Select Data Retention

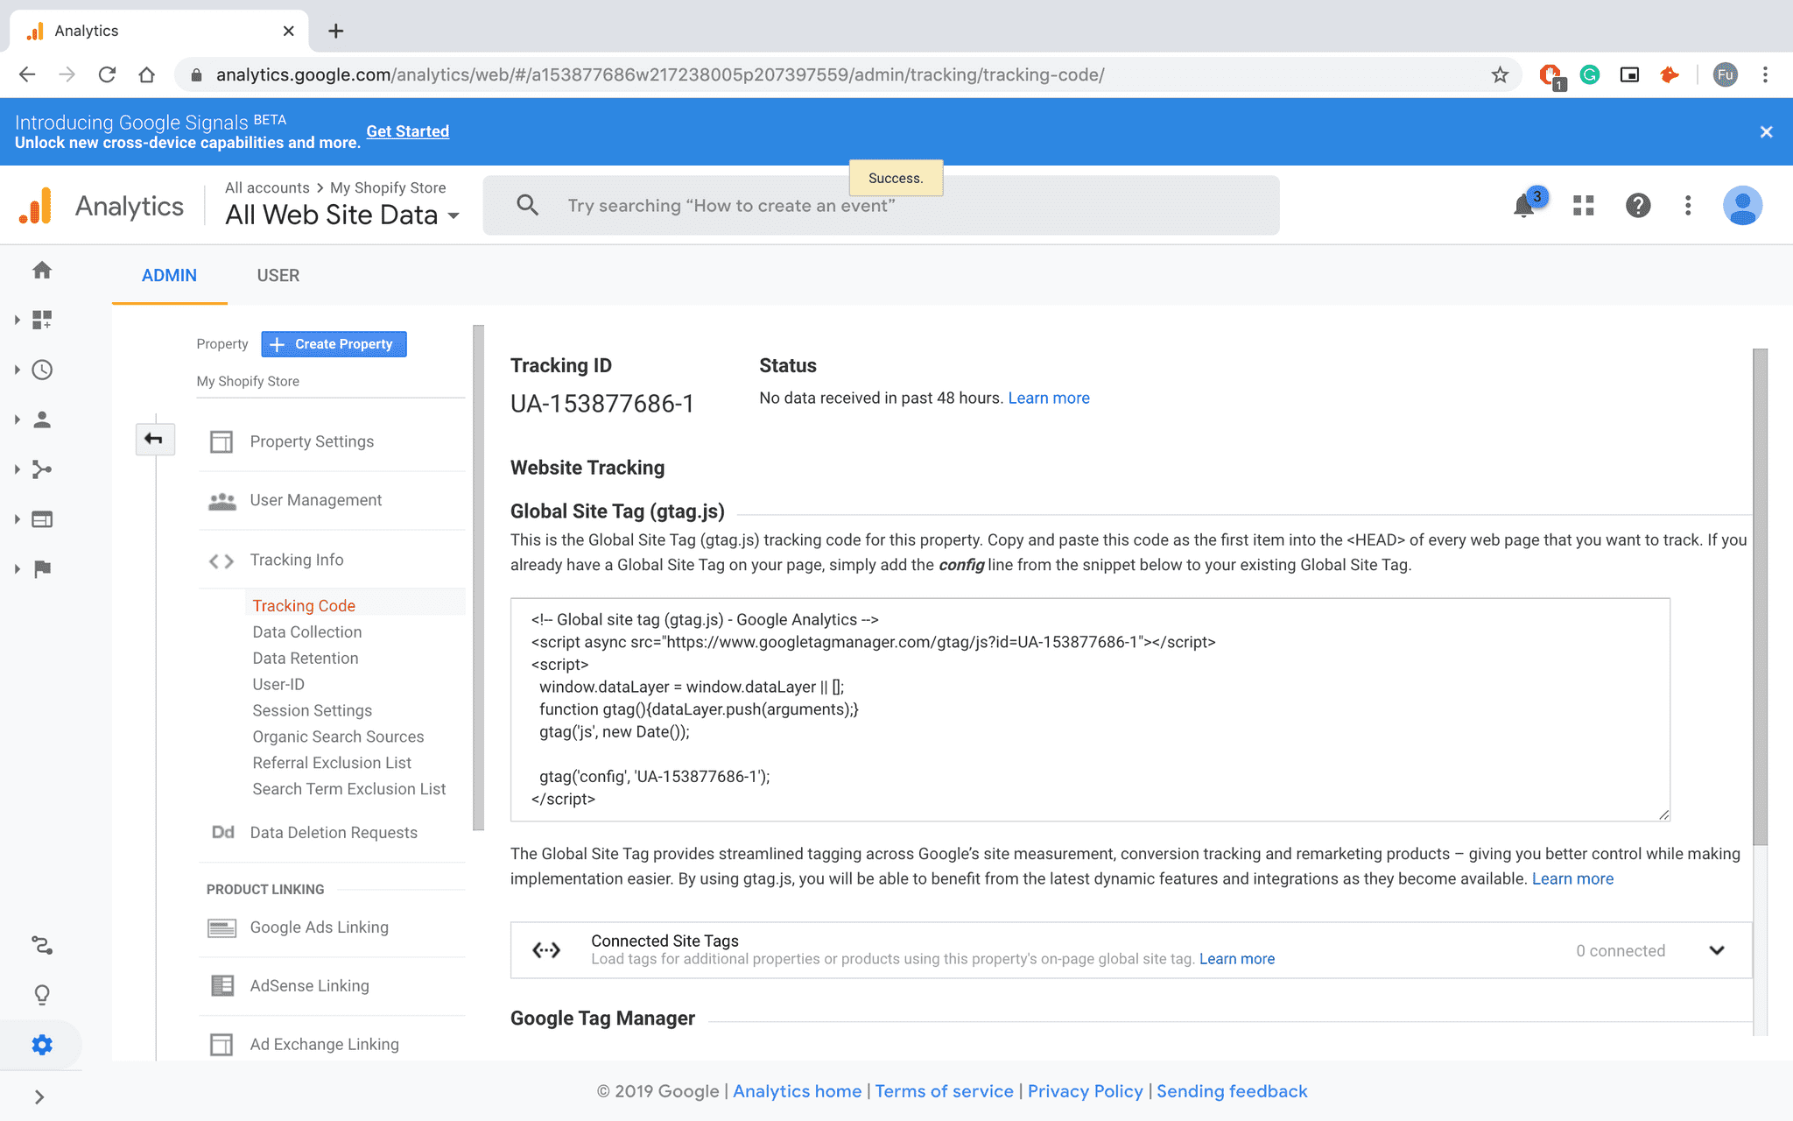point(305,658)
